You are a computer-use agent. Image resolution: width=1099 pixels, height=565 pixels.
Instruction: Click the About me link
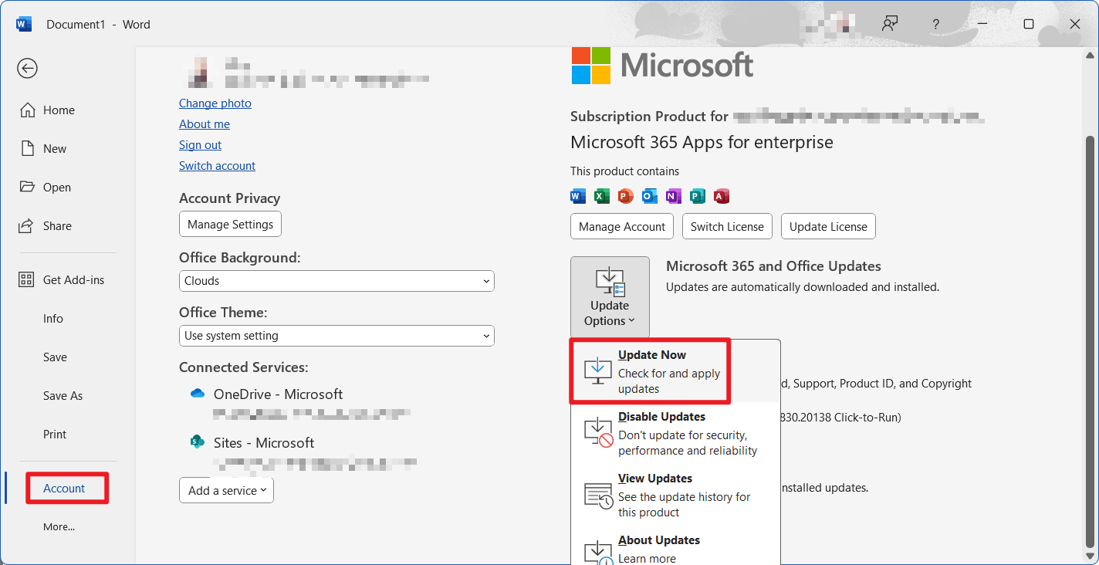click(x=205, y=124)
